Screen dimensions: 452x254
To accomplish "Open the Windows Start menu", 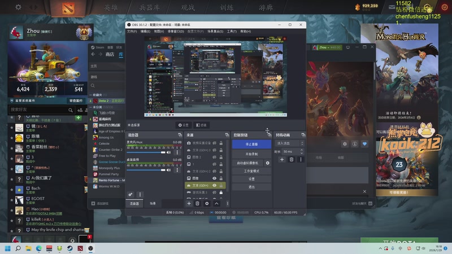I will click(8, 248).
